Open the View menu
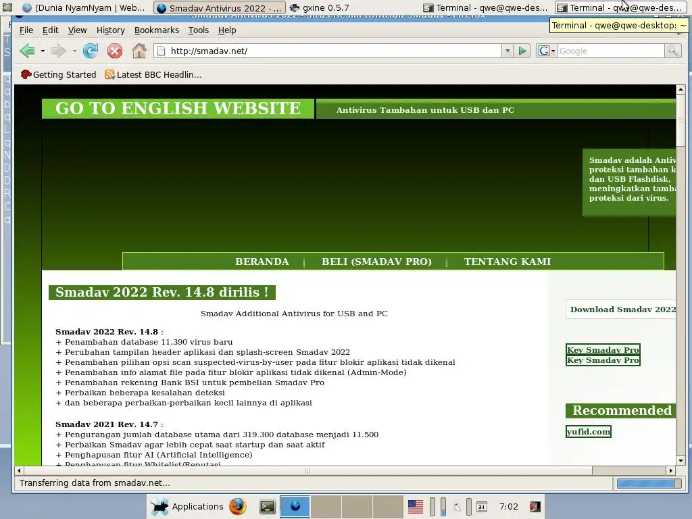The width and height of the screenshot is (692, 519). point(77,30)
